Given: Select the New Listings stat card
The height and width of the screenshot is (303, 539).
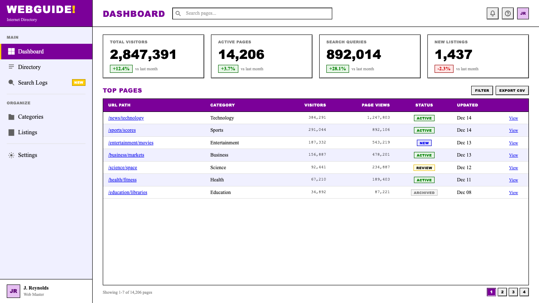Looking at the screenshot, I should (x=478, y=56).
